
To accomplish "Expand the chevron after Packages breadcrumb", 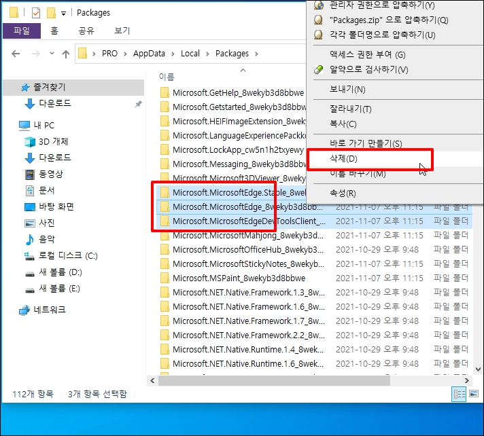I will [x=256, y=54].
